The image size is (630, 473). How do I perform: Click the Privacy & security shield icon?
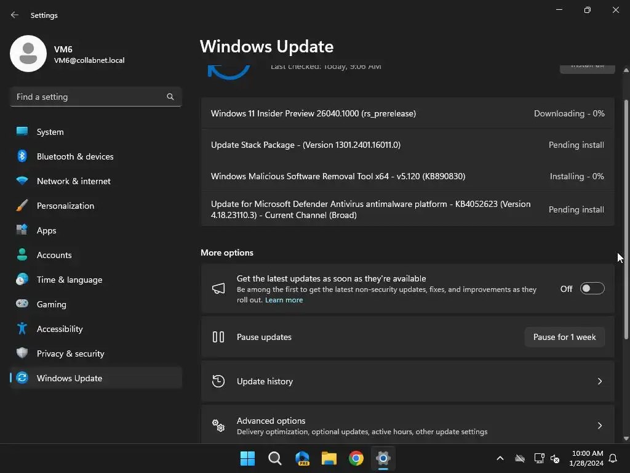[x=22, y=353]
